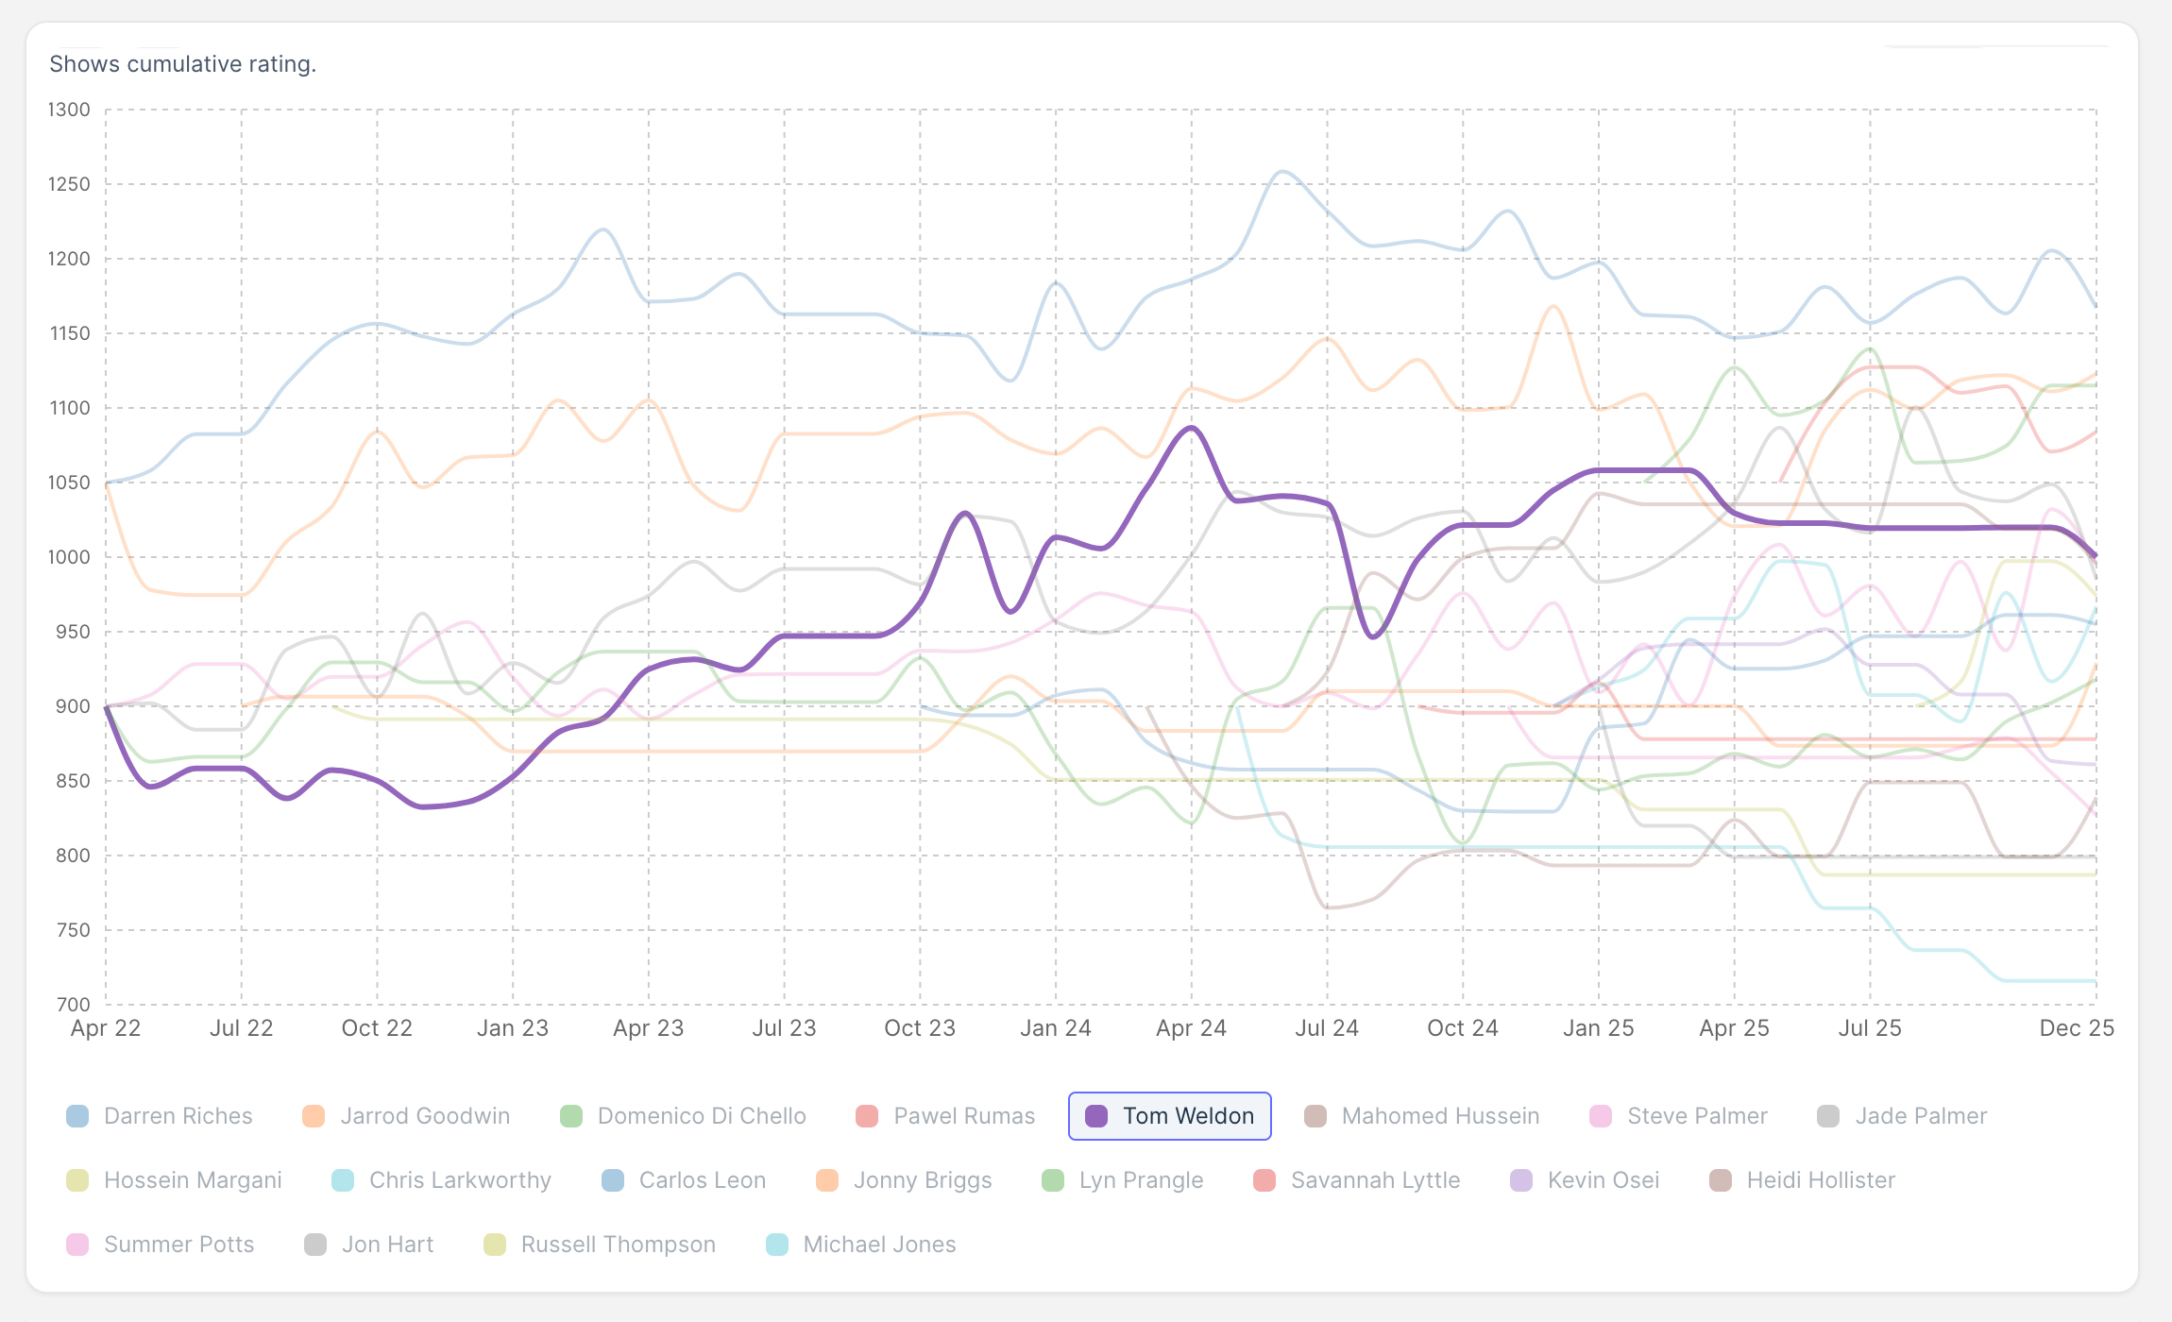Viewport: 2172px width, 1322px height.
Task: Click the Jonny Briggs orange swatch
Action: pyautogui.click(x=827, y=1180)
